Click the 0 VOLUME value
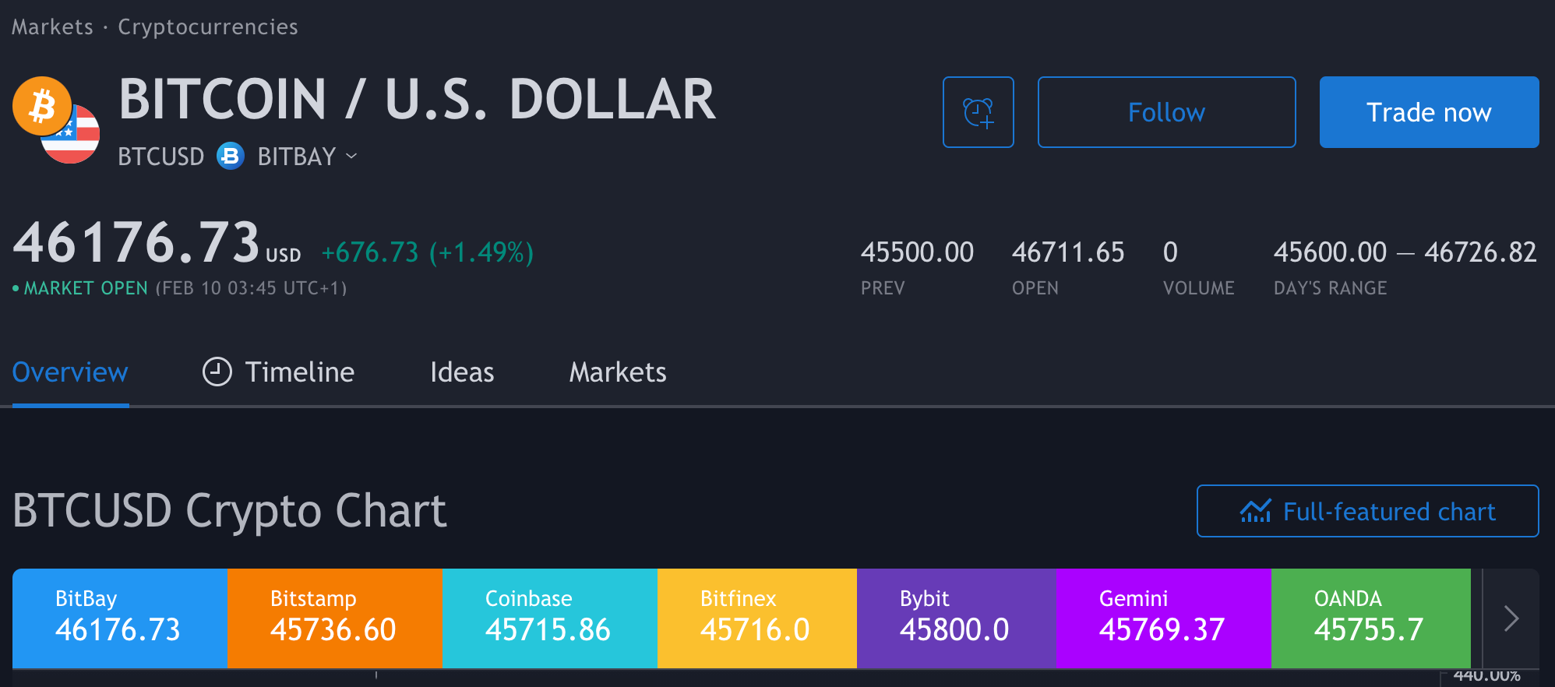 click(x=1170, y=252)
